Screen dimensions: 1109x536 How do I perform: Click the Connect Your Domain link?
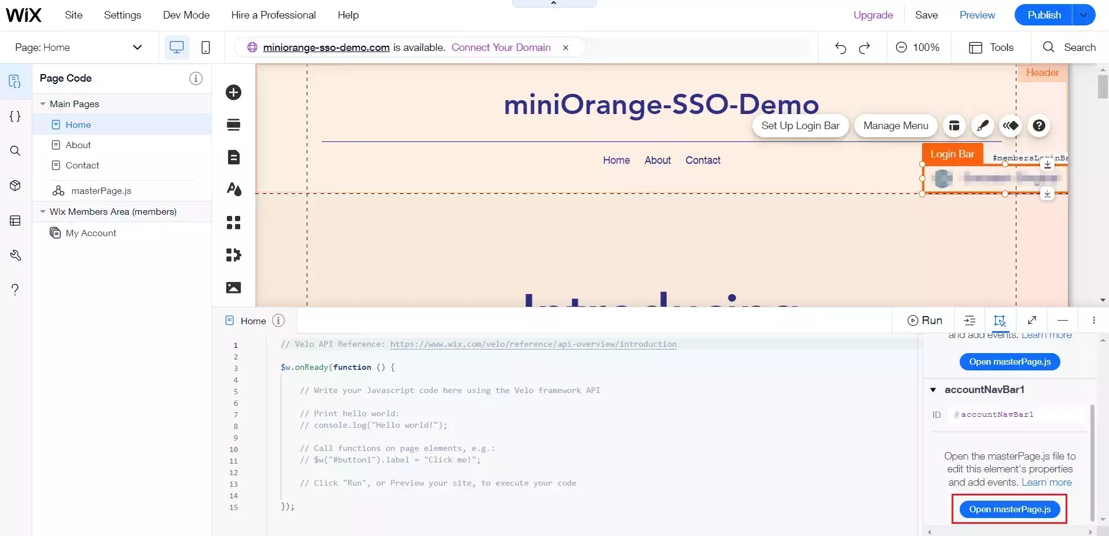(x=501, y=47)
